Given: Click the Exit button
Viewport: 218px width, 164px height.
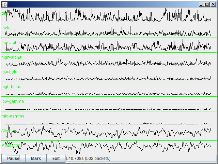Looking at the screenshot, I should click(x=56, y=158).
